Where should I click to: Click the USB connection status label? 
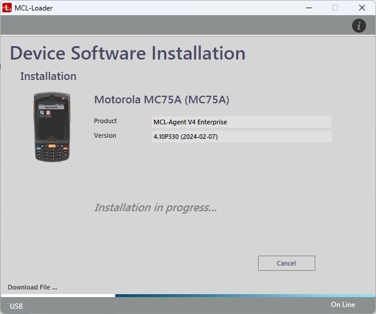[16, 306]
